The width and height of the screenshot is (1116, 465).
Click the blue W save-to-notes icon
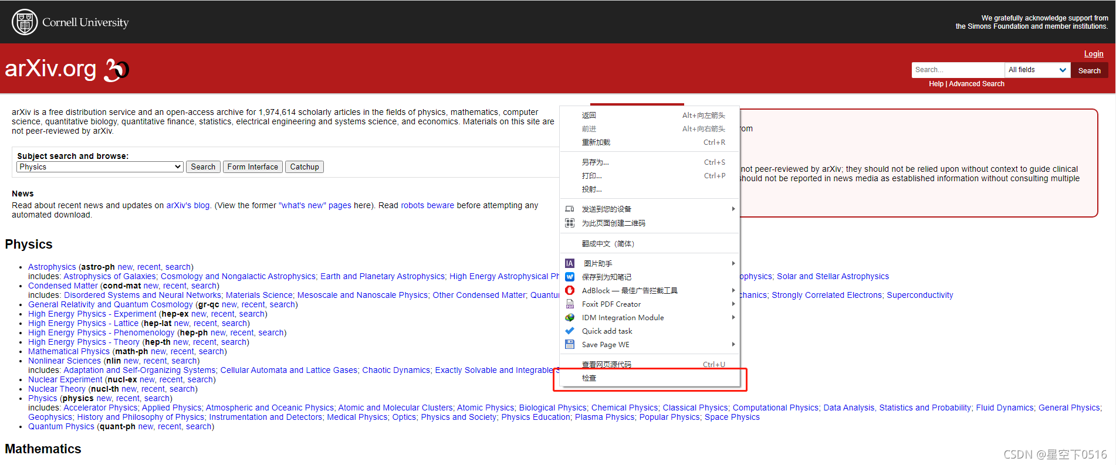pos(569,277)
